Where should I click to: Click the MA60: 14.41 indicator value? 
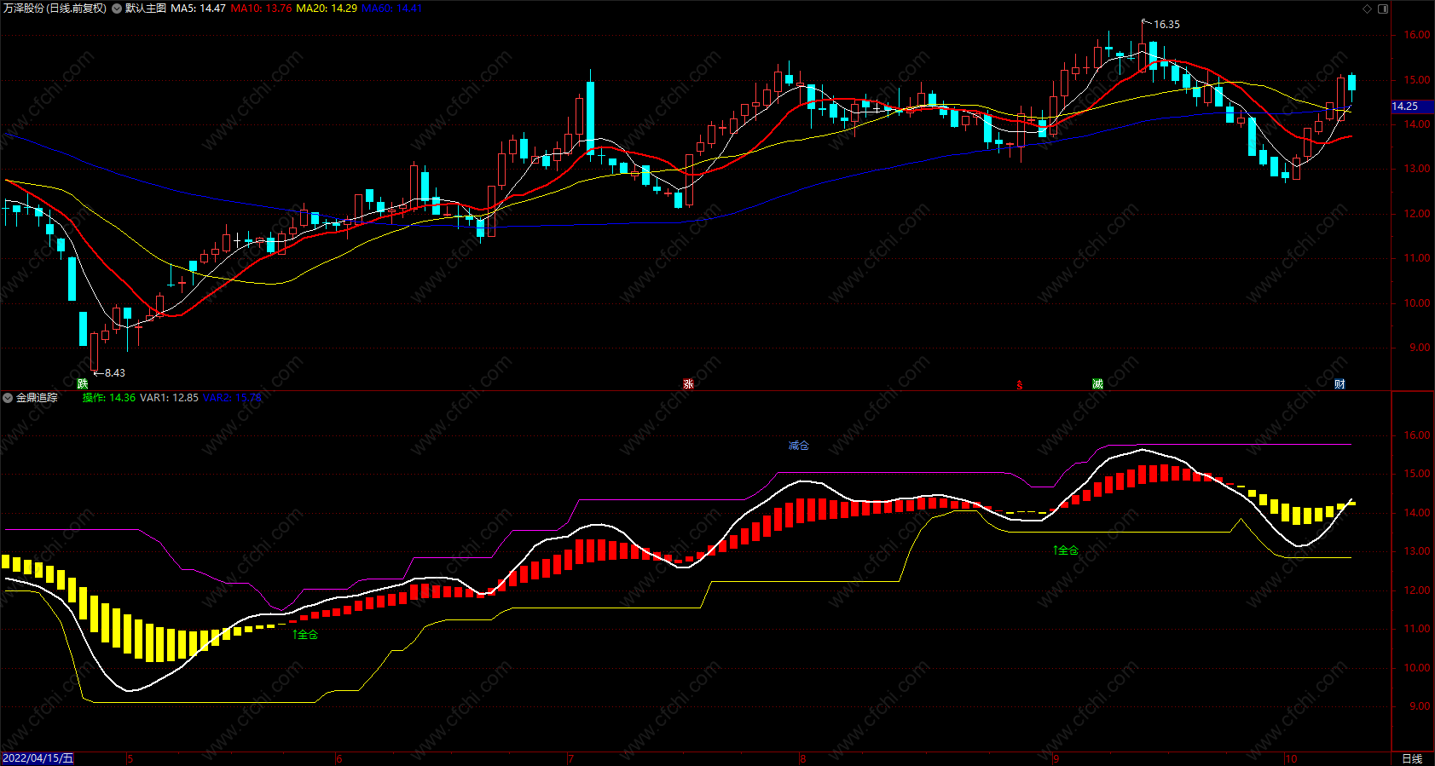click(x=391, y=9)
